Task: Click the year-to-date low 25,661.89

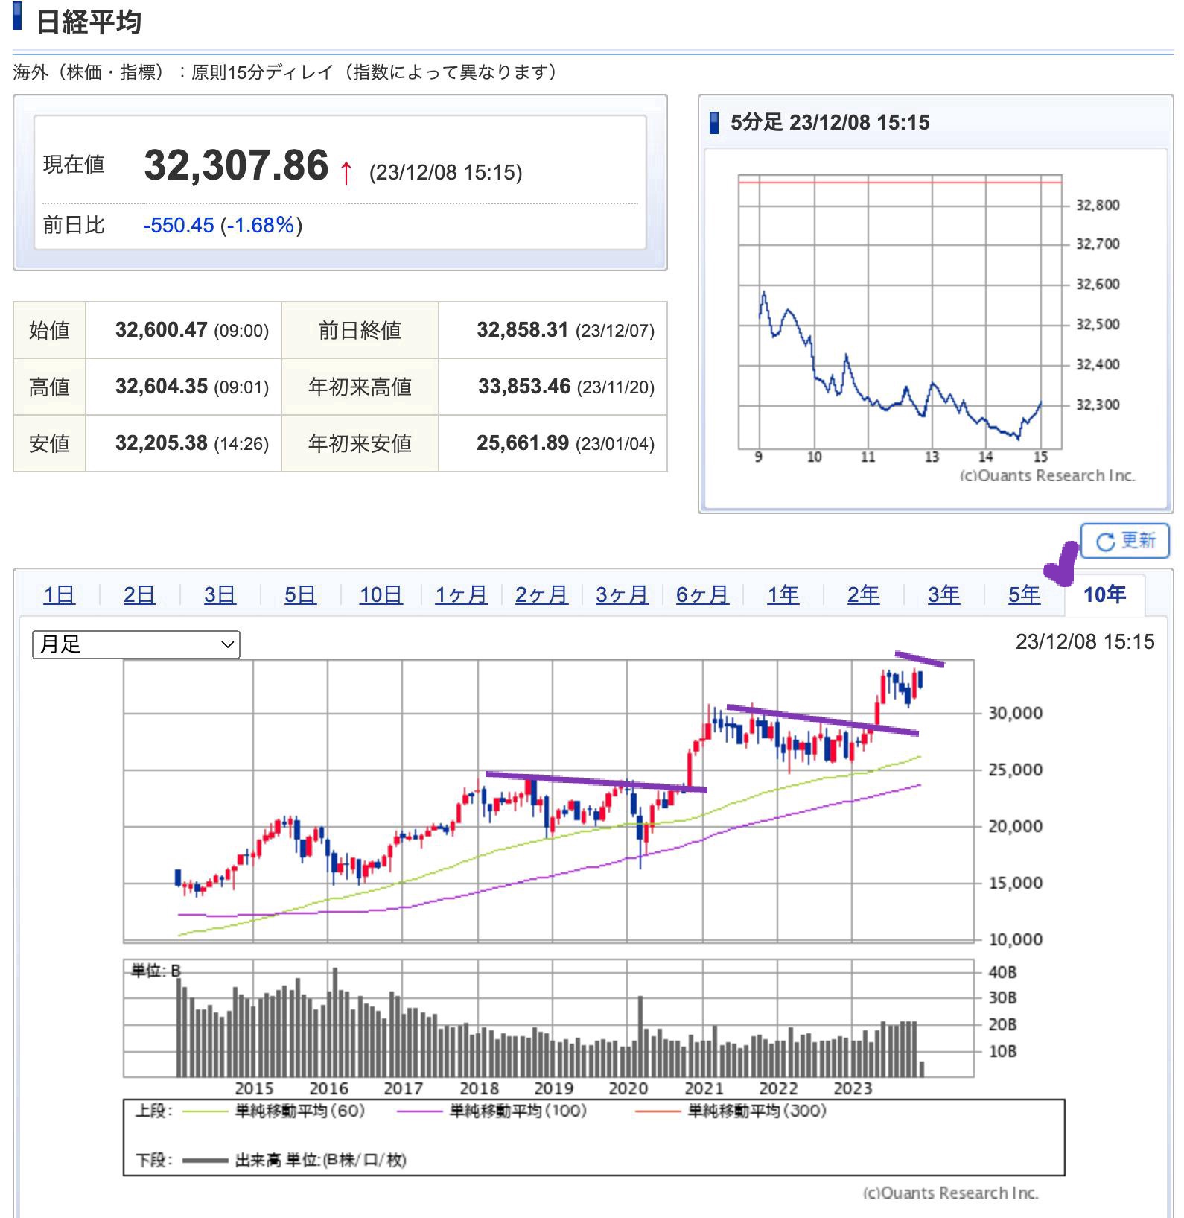Action: pos(522,443)
